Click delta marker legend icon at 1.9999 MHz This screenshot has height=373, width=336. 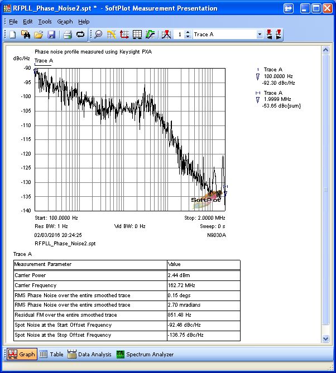pos(257,99)
